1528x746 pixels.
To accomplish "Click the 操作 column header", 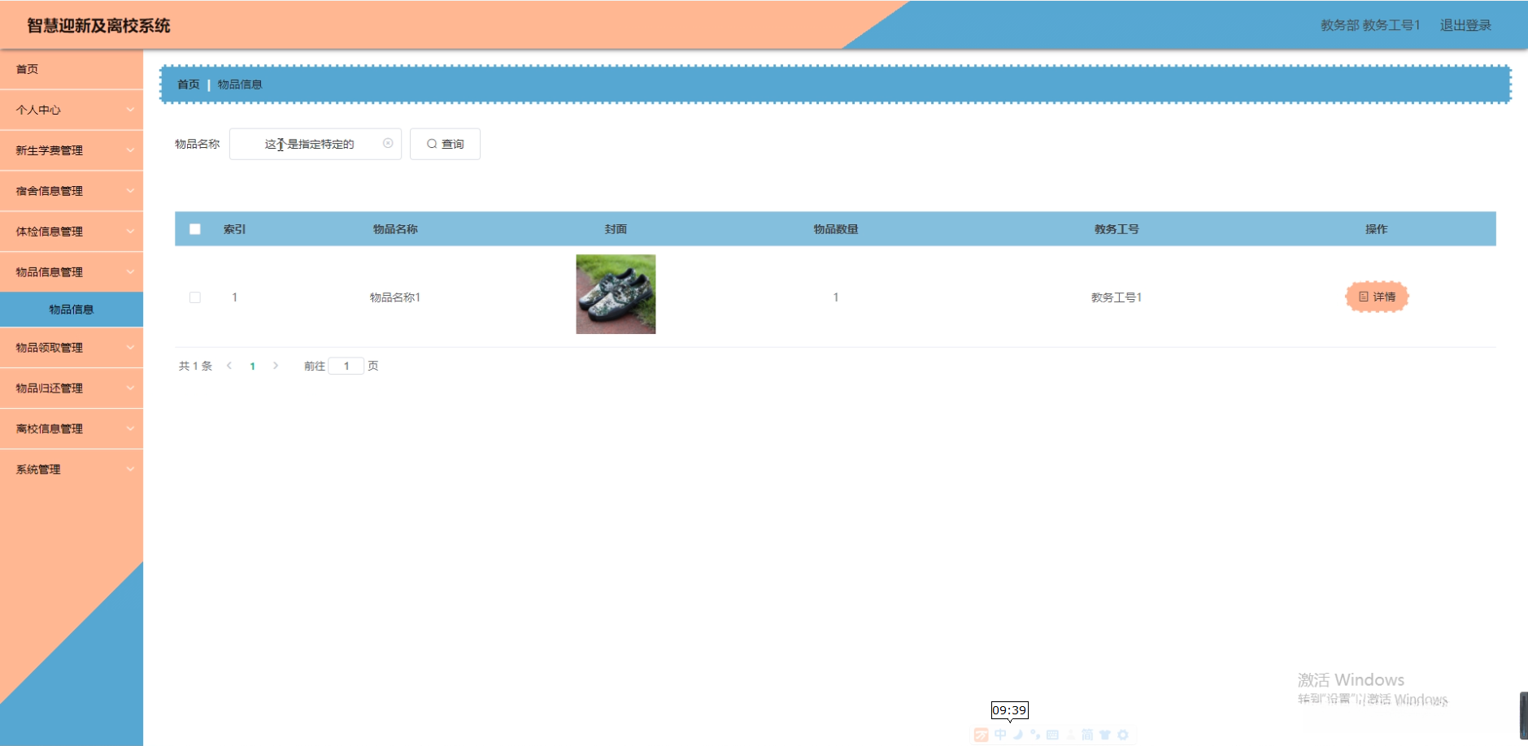I will (1377, 229).
